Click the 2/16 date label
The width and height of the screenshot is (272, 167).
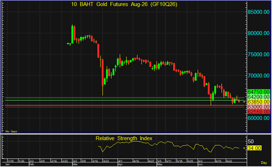click(x=54, y=161)
